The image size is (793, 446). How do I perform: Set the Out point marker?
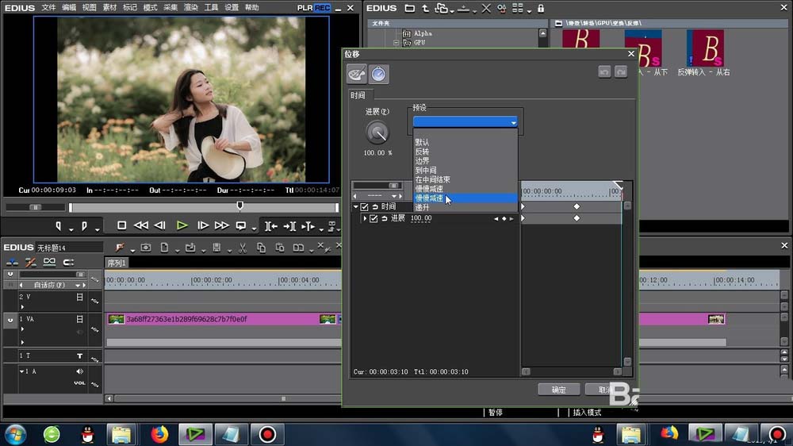[x=85, y=226]
